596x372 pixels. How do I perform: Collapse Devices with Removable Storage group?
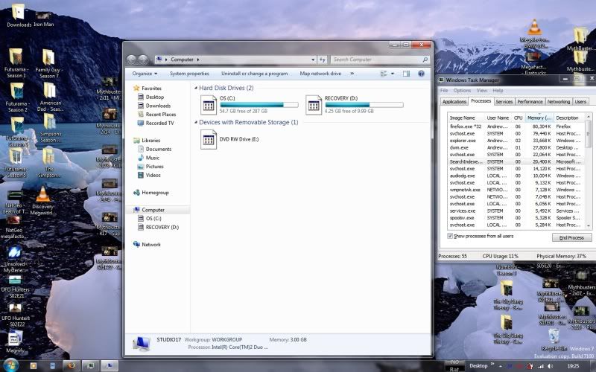coord(196,122)
